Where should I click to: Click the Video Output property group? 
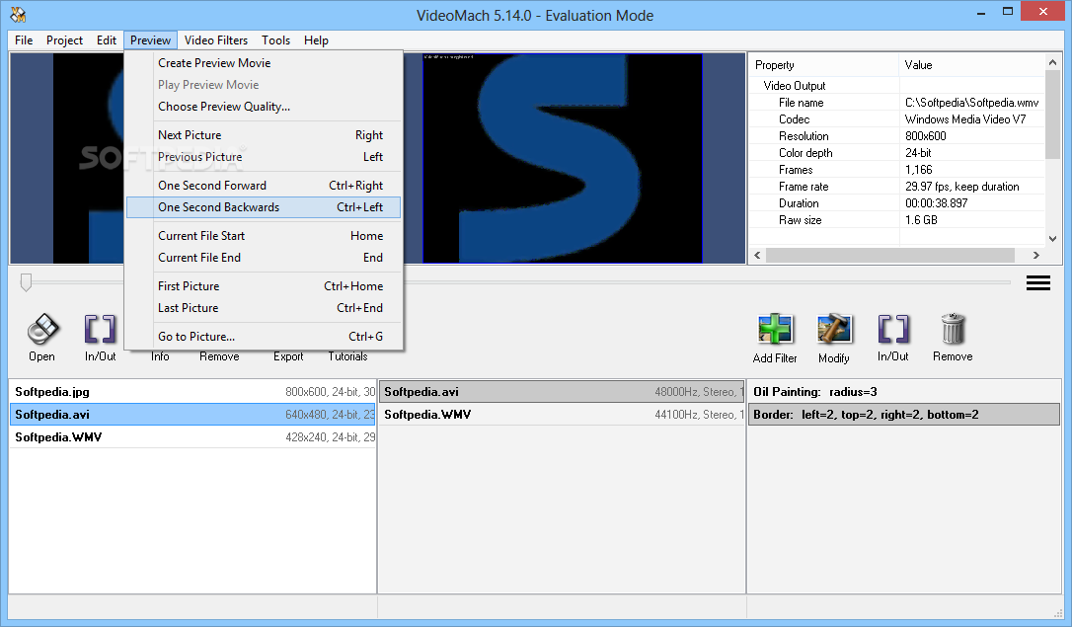point(795,86)
